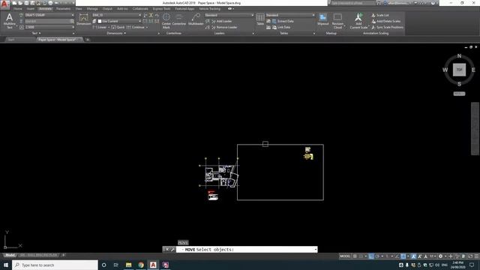Image resolution: width=480 pixels, height=270 pixels.
Task: Click Sync Scale Positions button
Action: click(x=387, y=27)
